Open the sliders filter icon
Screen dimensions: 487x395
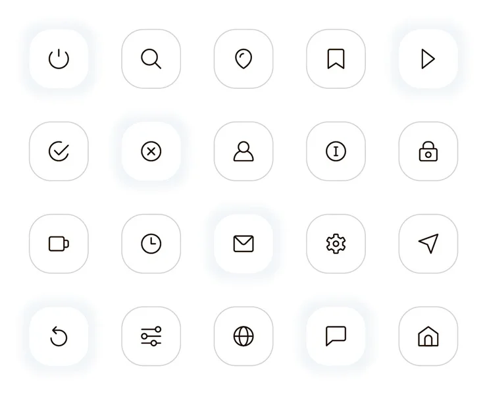151,336
